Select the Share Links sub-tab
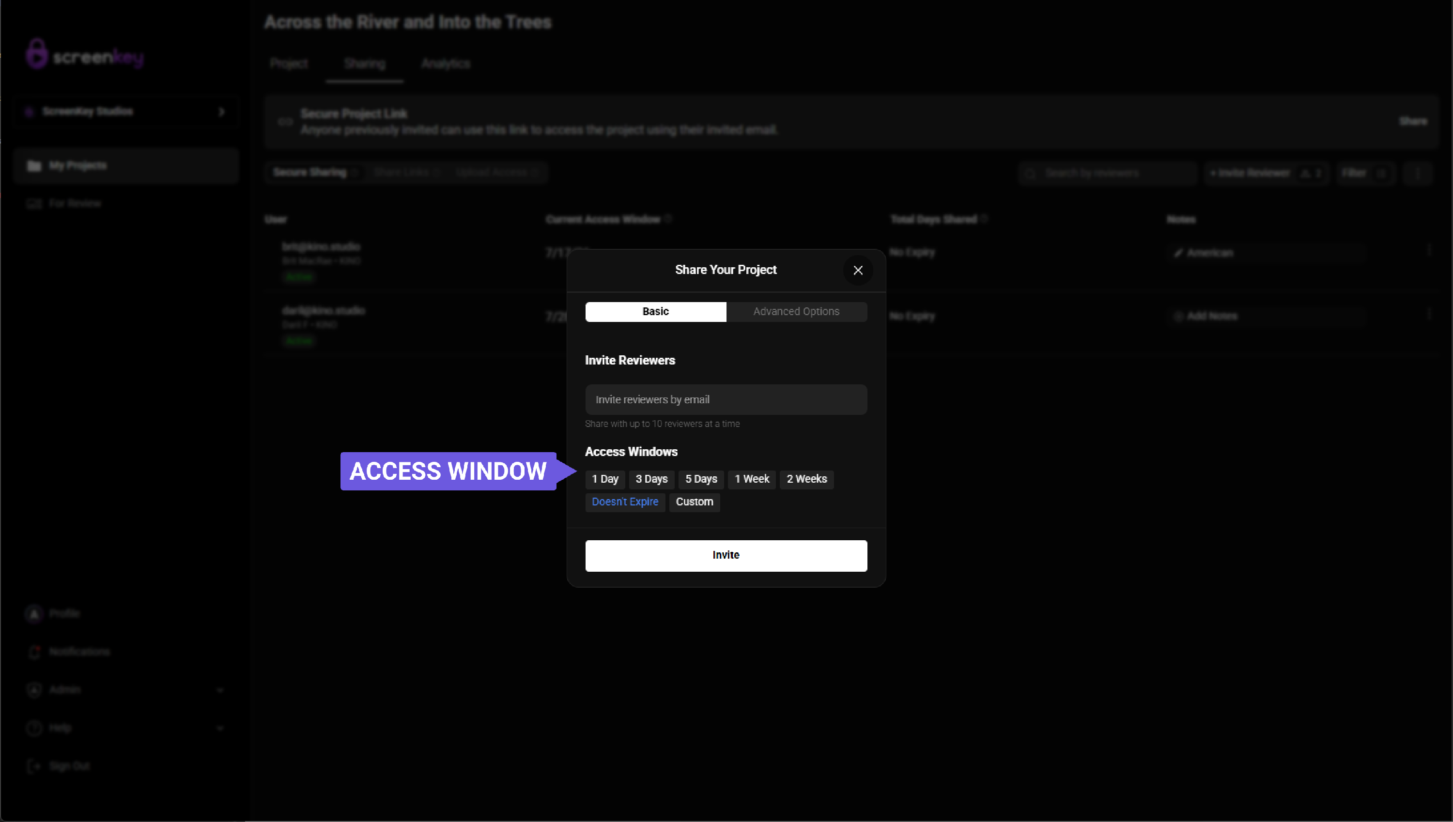This screenshot has width=1453, height=822. click(x=406, y=173)
